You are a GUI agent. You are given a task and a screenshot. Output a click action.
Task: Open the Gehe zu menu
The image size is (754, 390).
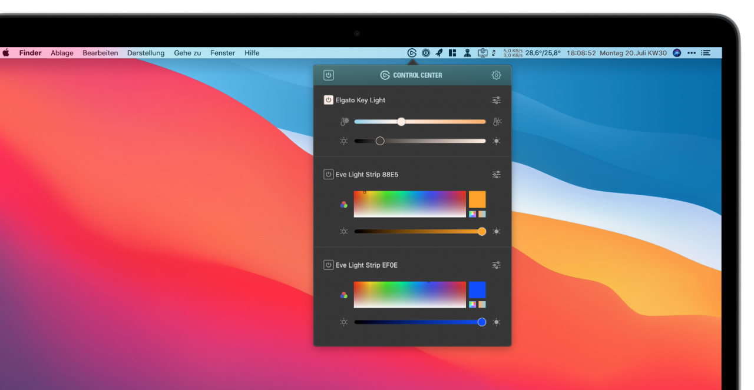187,53
